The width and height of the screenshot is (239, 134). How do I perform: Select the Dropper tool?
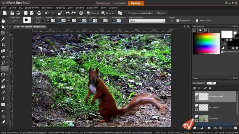tap(3, 39)
